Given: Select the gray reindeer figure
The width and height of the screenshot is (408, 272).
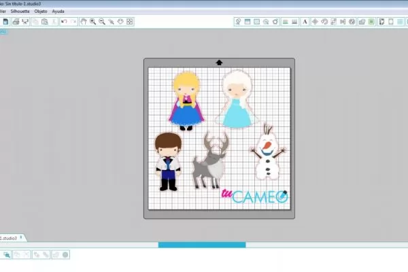Looking at the screenshot, I should pyautogui.click(x=209, y=160).
